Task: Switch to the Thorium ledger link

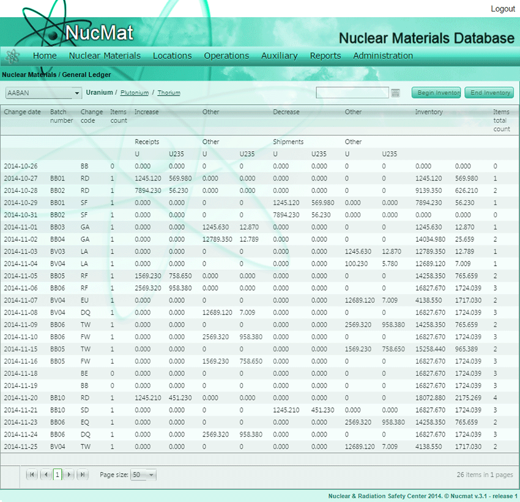Action: tap(169, 93)
